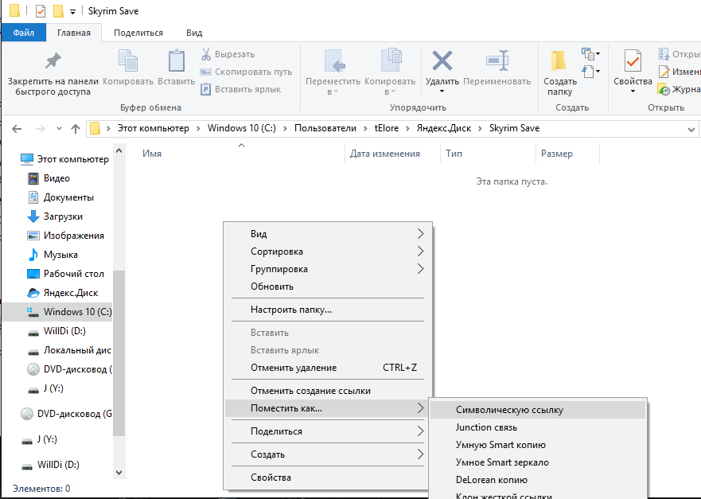Click the red X Удалить icon
Screen dimensions: 701x499
point(442,60)
